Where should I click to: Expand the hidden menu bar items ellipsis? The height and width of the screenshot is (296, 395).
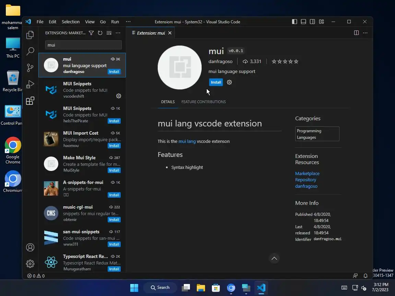(128, 22)
